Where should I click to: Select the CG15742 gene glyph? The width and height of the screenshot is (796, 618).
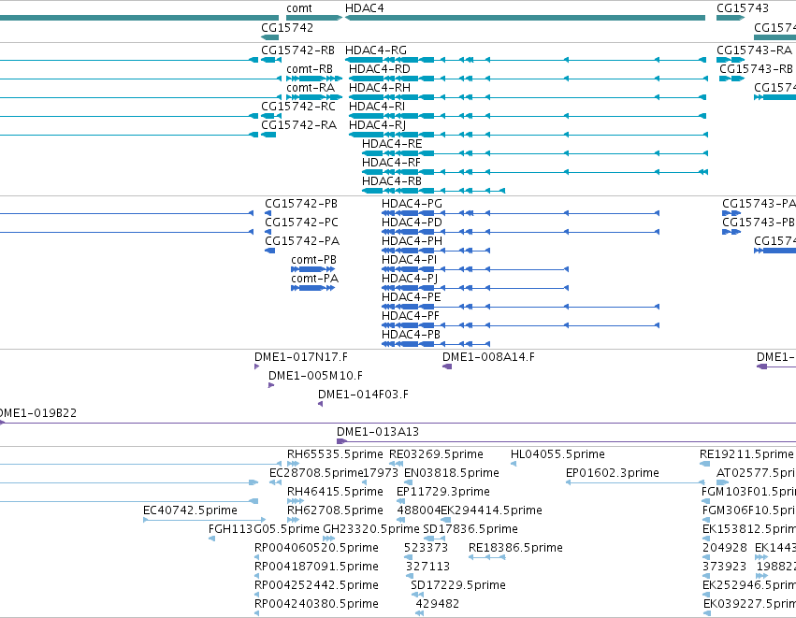[x=269, y=37]
